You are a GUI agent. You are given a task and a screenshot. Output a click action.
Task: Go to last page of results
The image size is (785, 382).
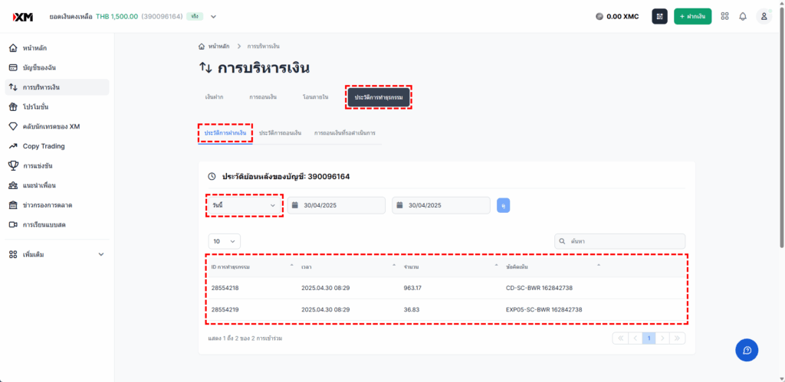[x=678, y=338]
